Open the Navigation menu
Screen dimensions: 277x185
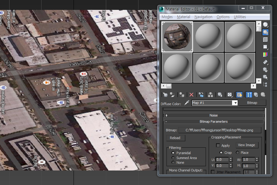(x=203, y=17)
